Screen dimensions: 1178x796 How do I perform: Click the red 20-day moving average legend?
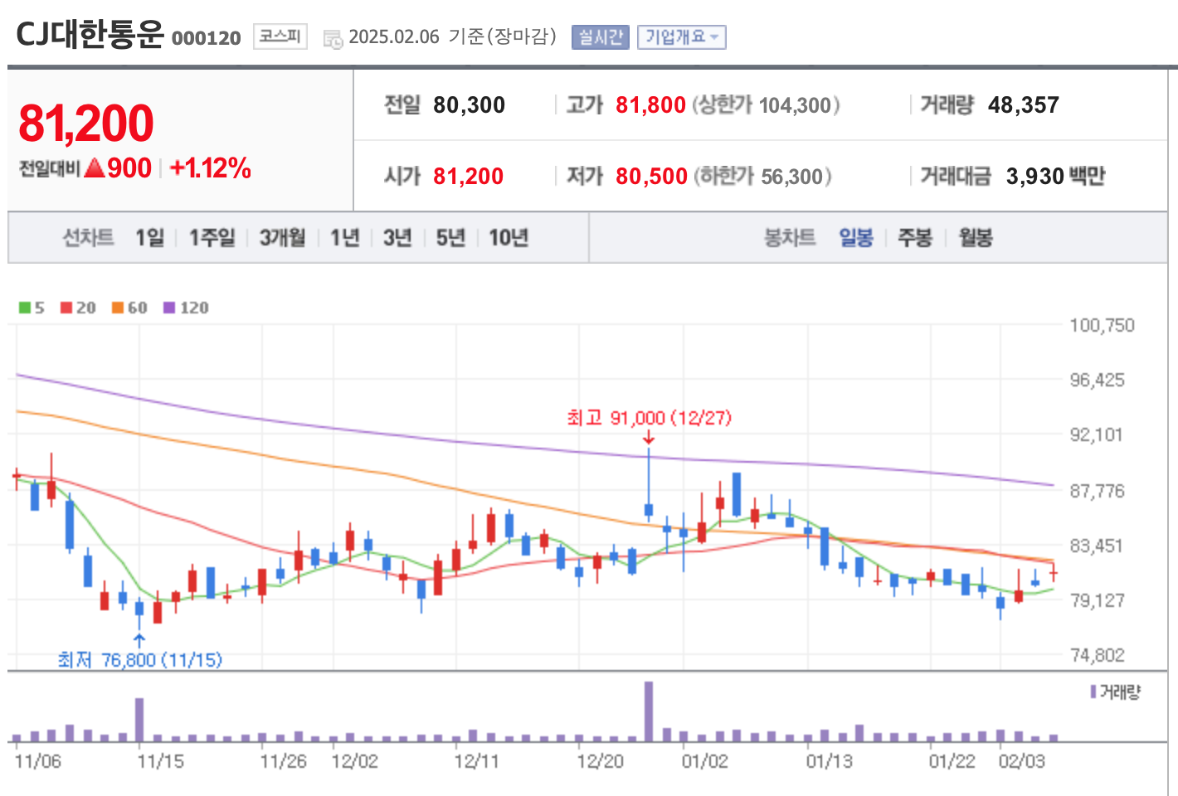[x=78, y=308]
